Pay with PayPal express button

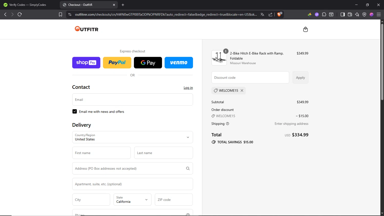(x=117, y=63)
